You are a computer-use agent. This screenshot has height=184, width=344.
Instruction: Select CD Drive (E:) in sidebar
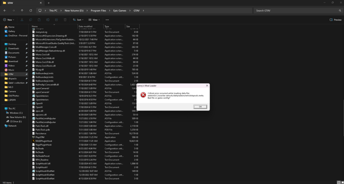14,122
